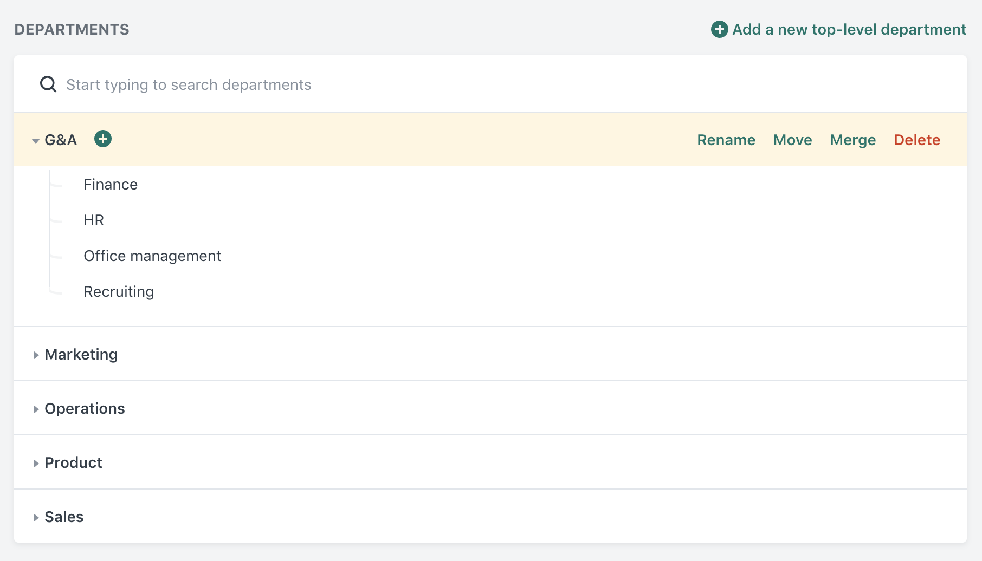Expand the Product department

click(36, 463)
